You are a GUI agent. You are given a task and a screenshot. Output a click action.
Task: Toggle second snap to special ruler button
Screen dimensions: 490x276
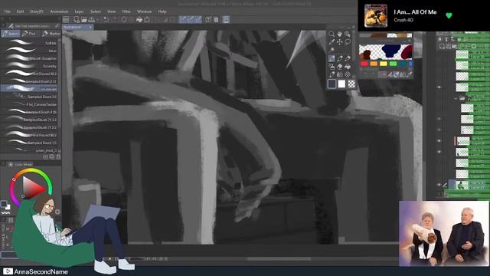pyautogui.click(x=191, y=20)
